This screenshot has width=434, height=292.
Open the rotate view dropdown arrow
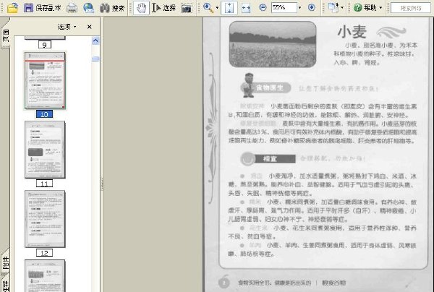(342, 8)
